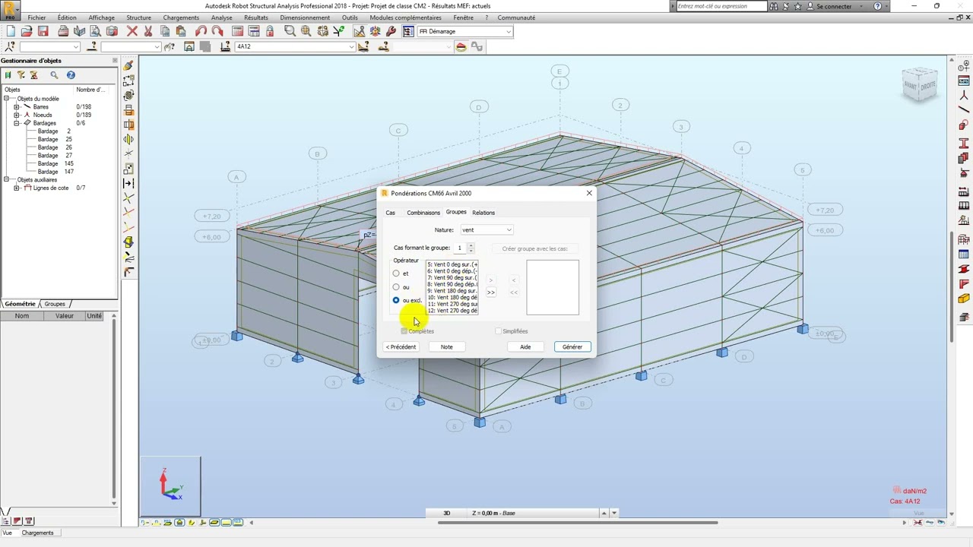Click the bar selection icon on second toolbar
Image resolution: width=973 pixels, height=547 pixels.
click(x=93, y=46)
